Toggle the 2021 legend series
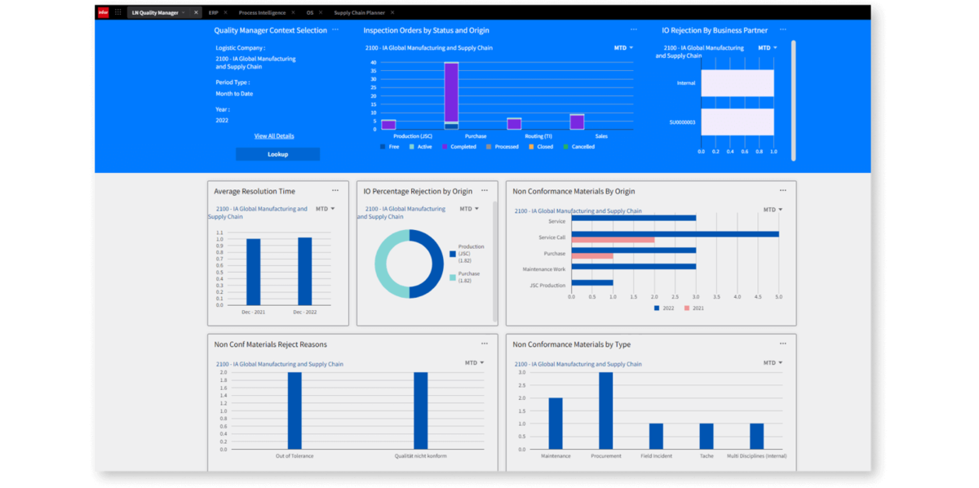Screen dimensions: 979x488 click(694, 308)
